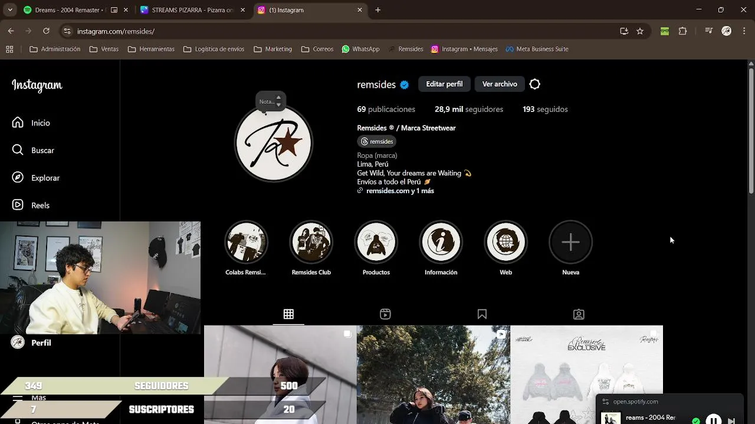Select the tagged photos tab
The image size is (755, 424).
click(579, 314)
